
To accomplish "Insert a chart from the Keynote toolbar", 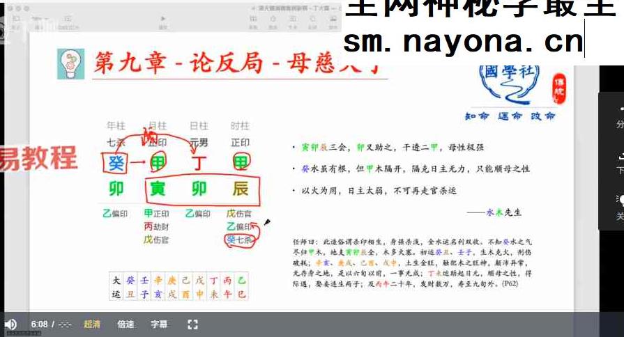I will coord(273,19).
